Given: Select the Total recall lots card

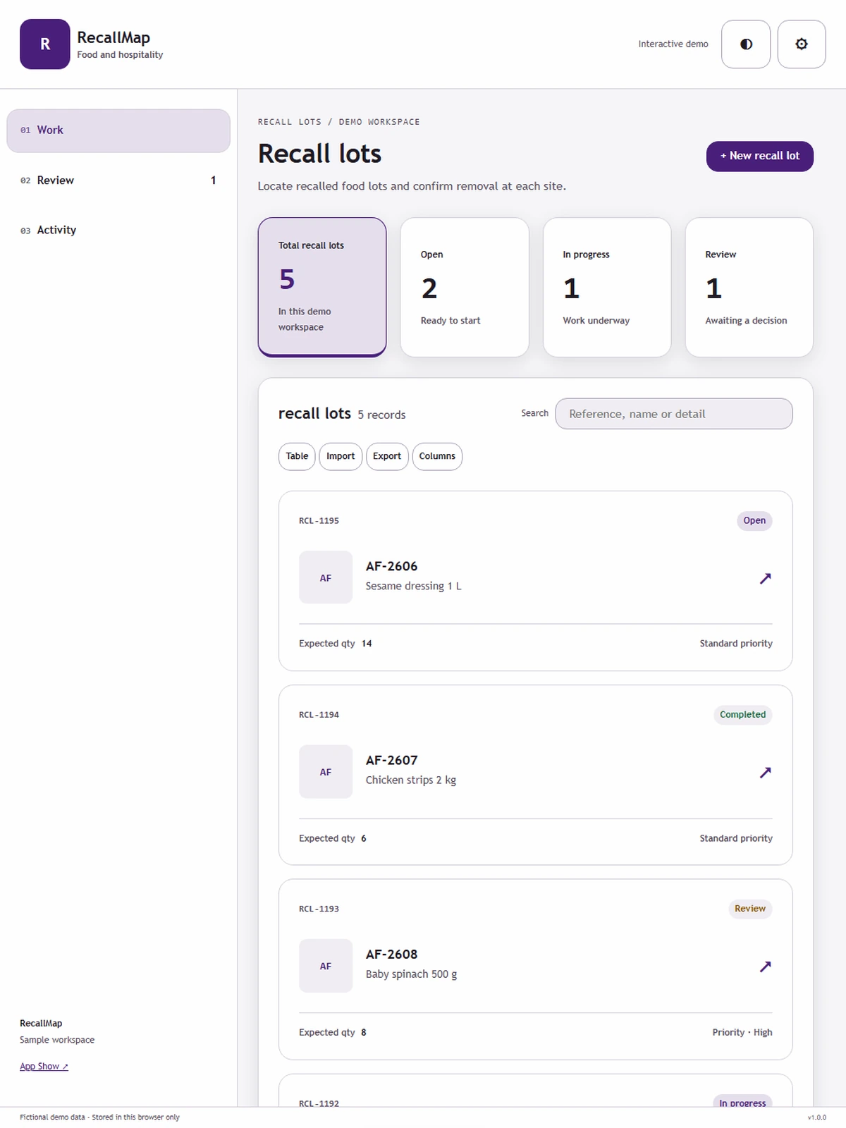Looking at the screenshot, I should tap(322, 287).
